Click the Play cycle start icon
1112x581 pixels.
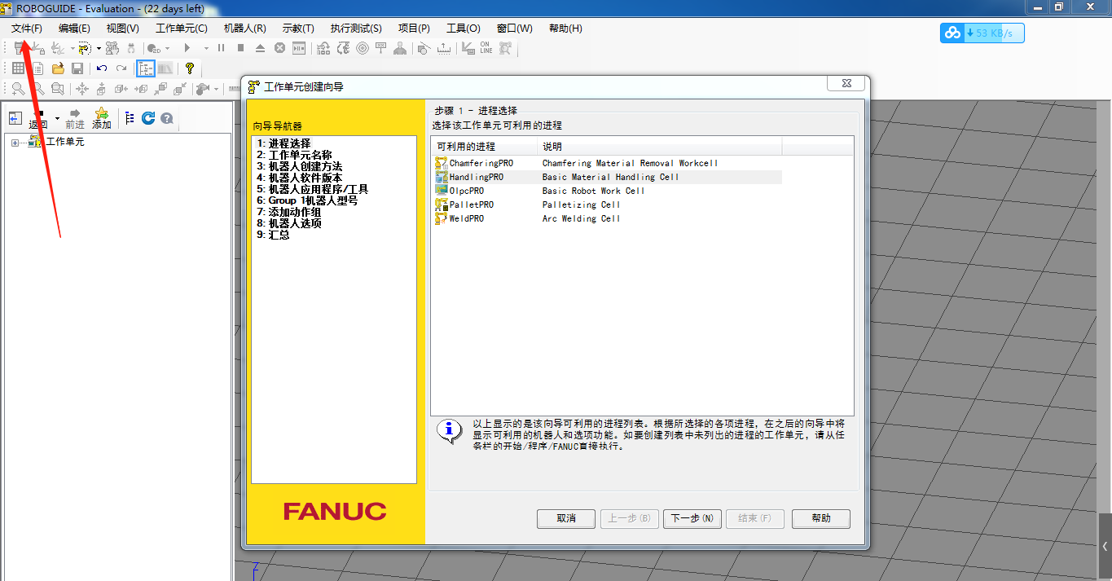(187, 48)
